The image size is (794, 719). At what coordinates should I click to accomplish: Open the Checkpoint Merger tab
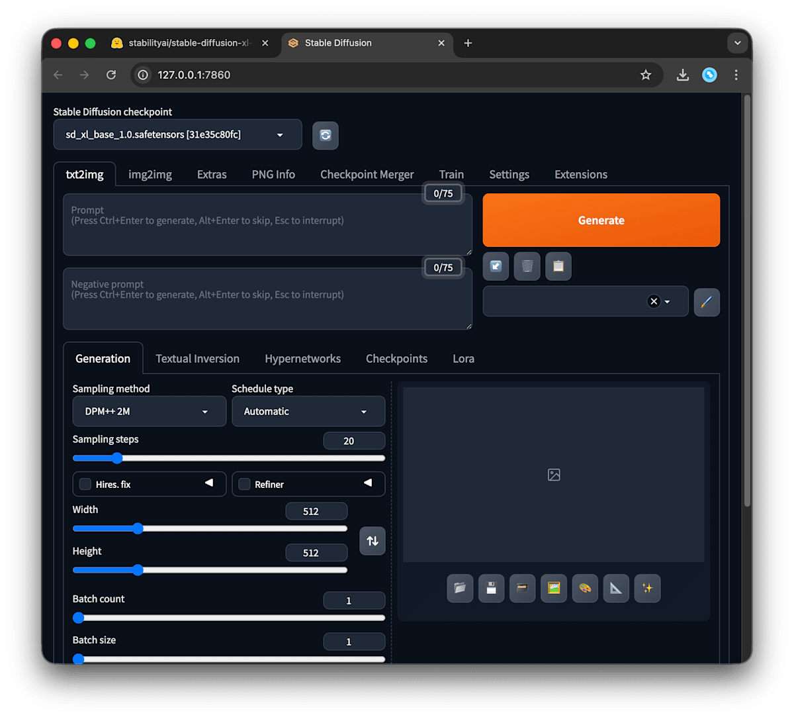click(x=367, y=174)
